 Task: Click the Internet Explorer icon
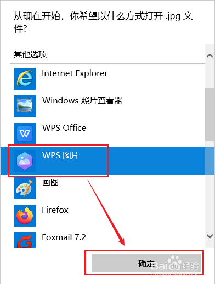coord(25,79)
